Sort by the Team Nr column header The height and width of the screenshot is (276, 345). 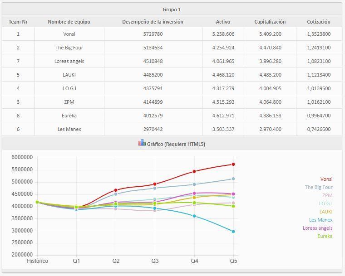tap(18, 21)
